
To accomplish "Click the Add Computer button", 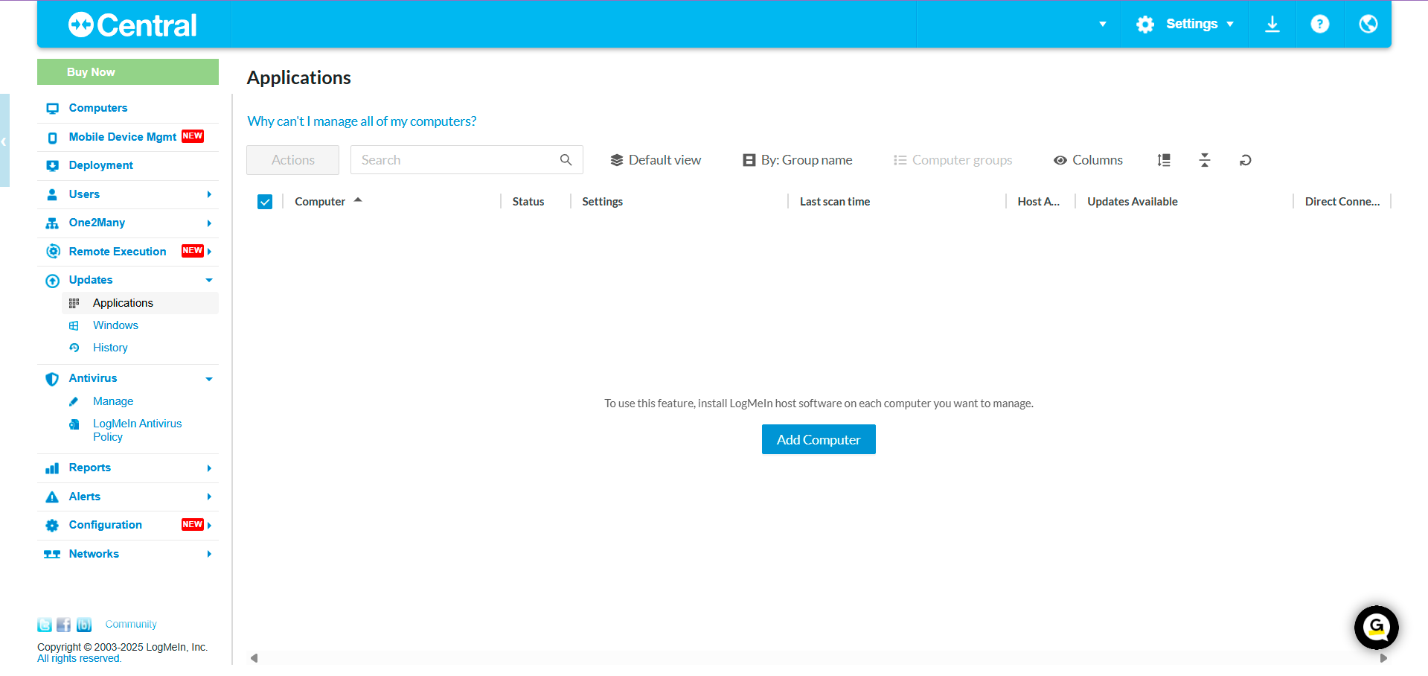I will tap(819, 439).
